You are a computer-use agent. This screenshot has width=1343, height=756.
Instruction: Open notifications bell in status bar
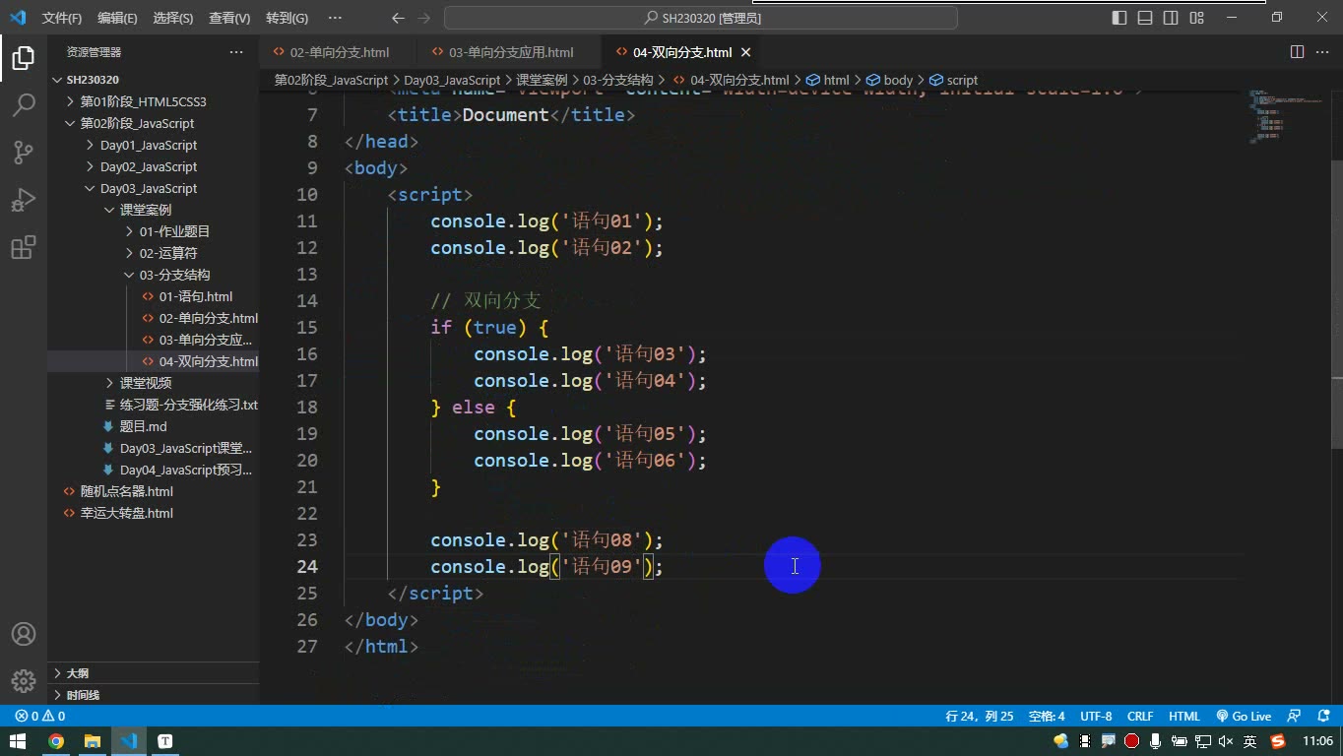click(1321, 716)
